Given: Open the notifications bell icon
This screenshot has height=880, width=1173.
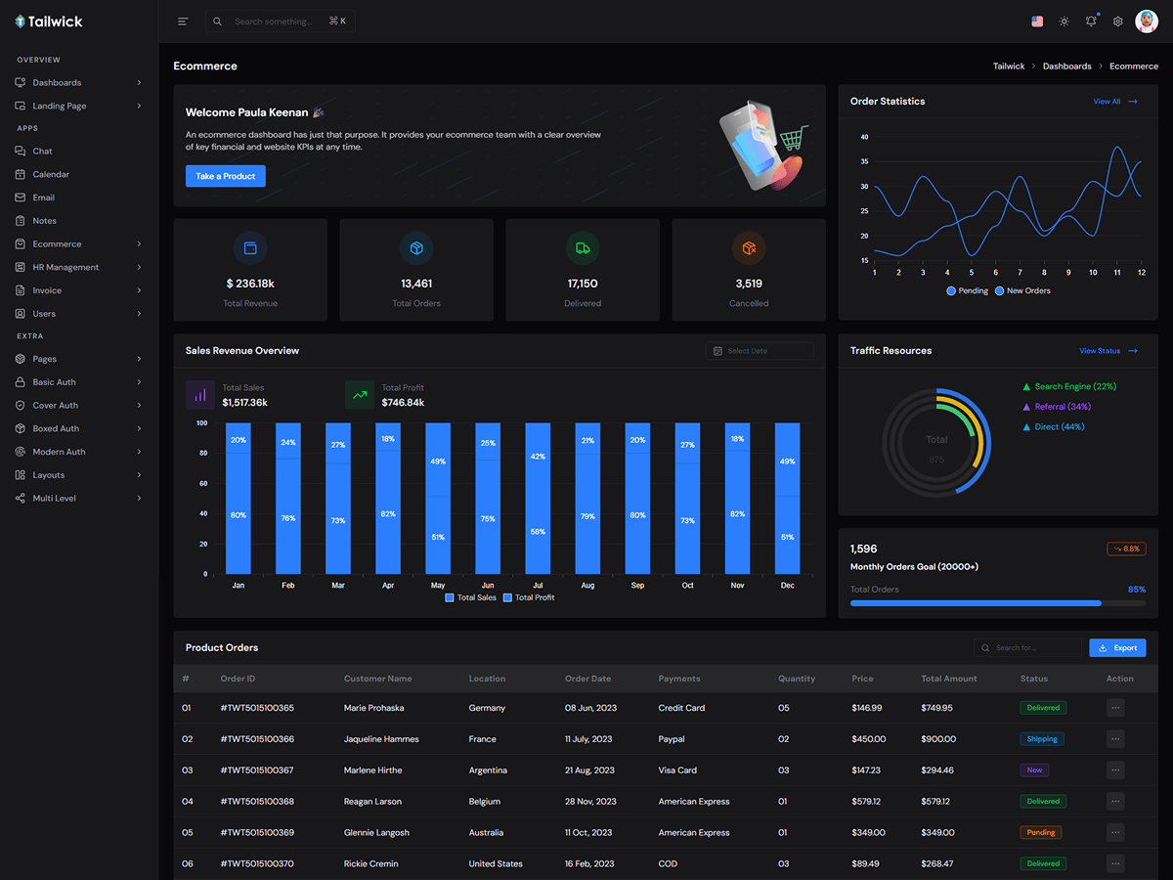Looking at the screenshot, I should click(x=1091, y=22).
